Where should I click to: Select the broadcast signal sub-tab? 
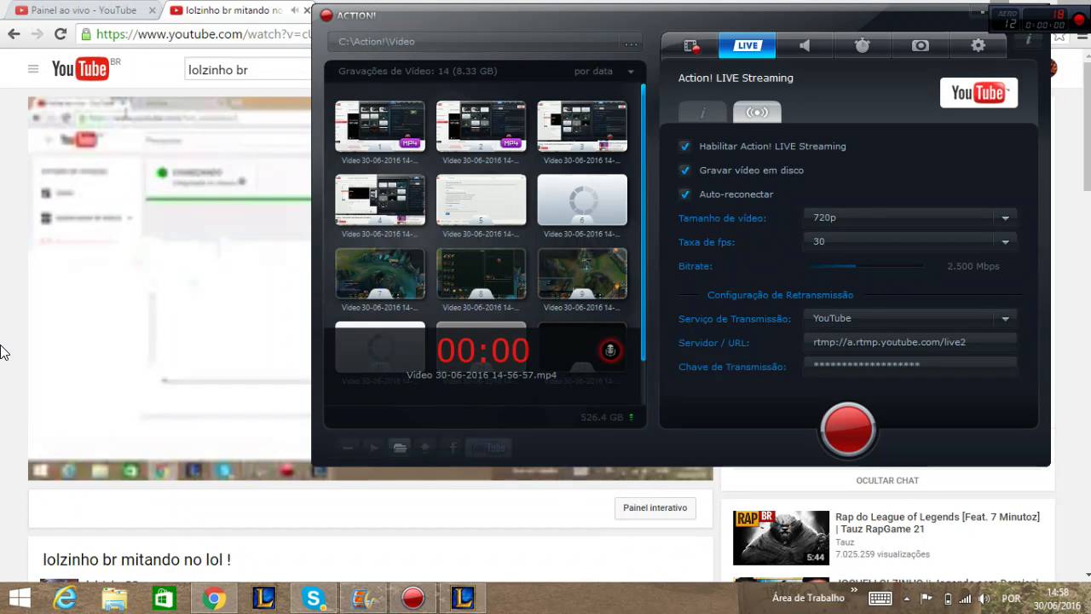[757, 112]
